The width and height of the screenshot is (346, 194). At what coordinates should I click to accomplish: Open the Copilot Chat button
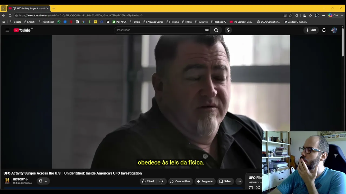[333, 15]
